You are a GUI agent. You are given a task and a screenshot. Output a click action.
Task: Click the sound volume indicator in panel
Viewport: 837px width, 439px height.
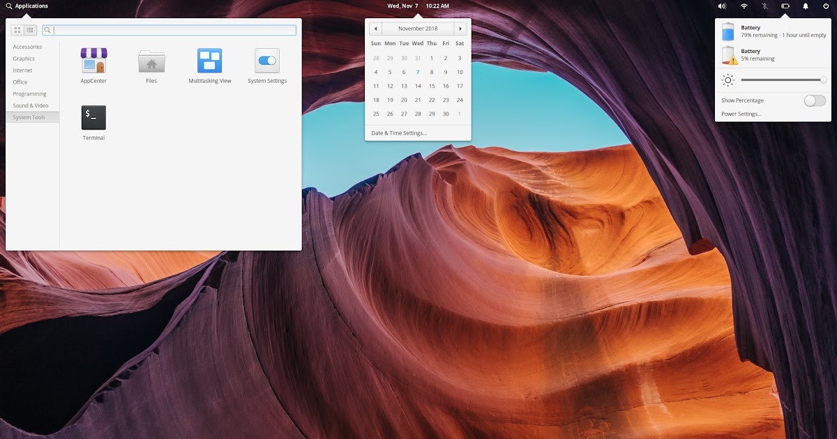pos(722,6)
